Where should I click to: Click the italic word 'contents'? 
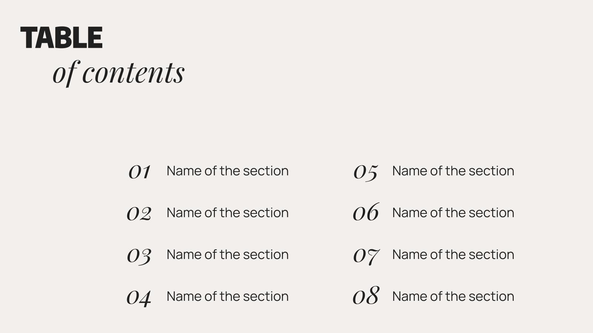click(133, 73)
